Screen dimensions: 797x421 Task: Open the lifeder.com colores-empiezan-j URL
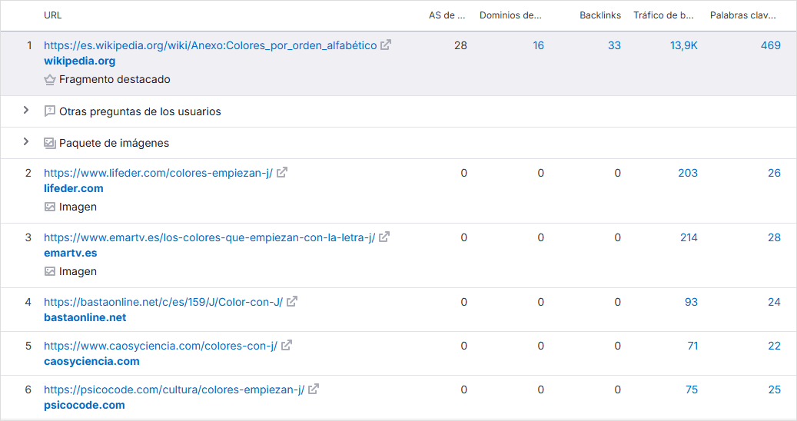(x=158, y=173)
